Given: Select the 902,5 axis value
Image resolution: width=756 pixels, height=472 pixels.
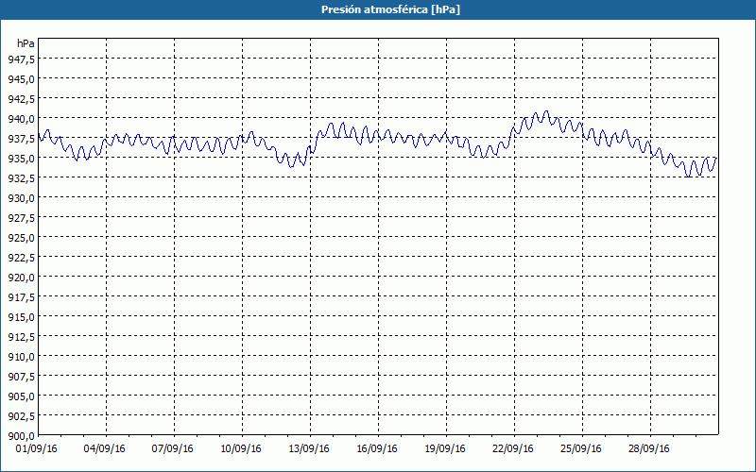Looking at the screenshot, I should click(21, 415).
